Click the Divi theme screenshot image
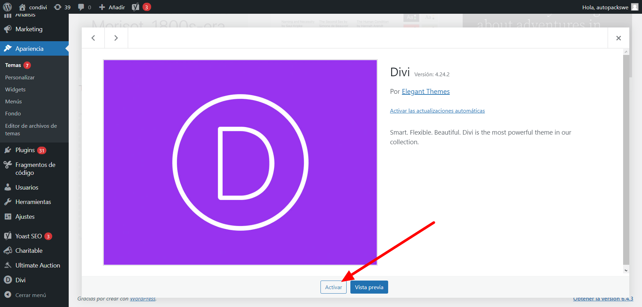Screen dimensions: 642x307 240,162
